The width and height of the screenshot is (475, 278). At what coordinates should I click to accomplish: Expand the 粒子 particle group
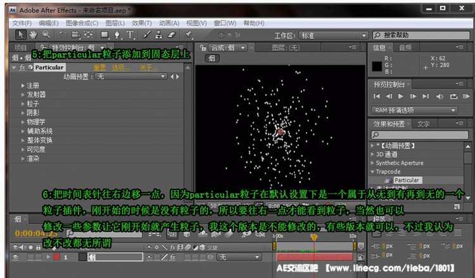coord(23,104)
